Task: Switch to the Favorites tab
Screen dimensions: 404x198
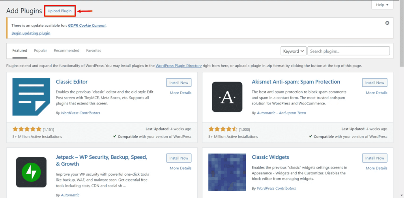Action: (x=94, y=51)
